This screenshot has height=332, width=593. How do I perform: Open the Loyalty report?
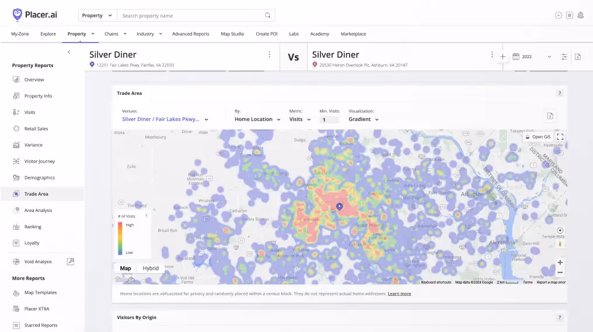pyautogui.click(x=32, y=243)
